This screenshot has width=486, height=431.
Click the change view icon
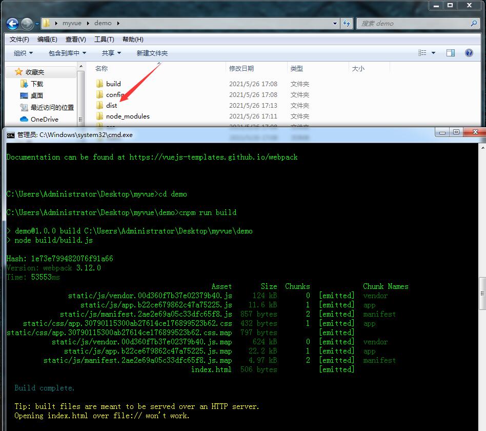422,53
